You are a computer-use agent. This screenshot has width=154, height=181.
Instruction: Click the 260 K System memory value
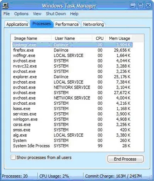(x=125, y=140)
